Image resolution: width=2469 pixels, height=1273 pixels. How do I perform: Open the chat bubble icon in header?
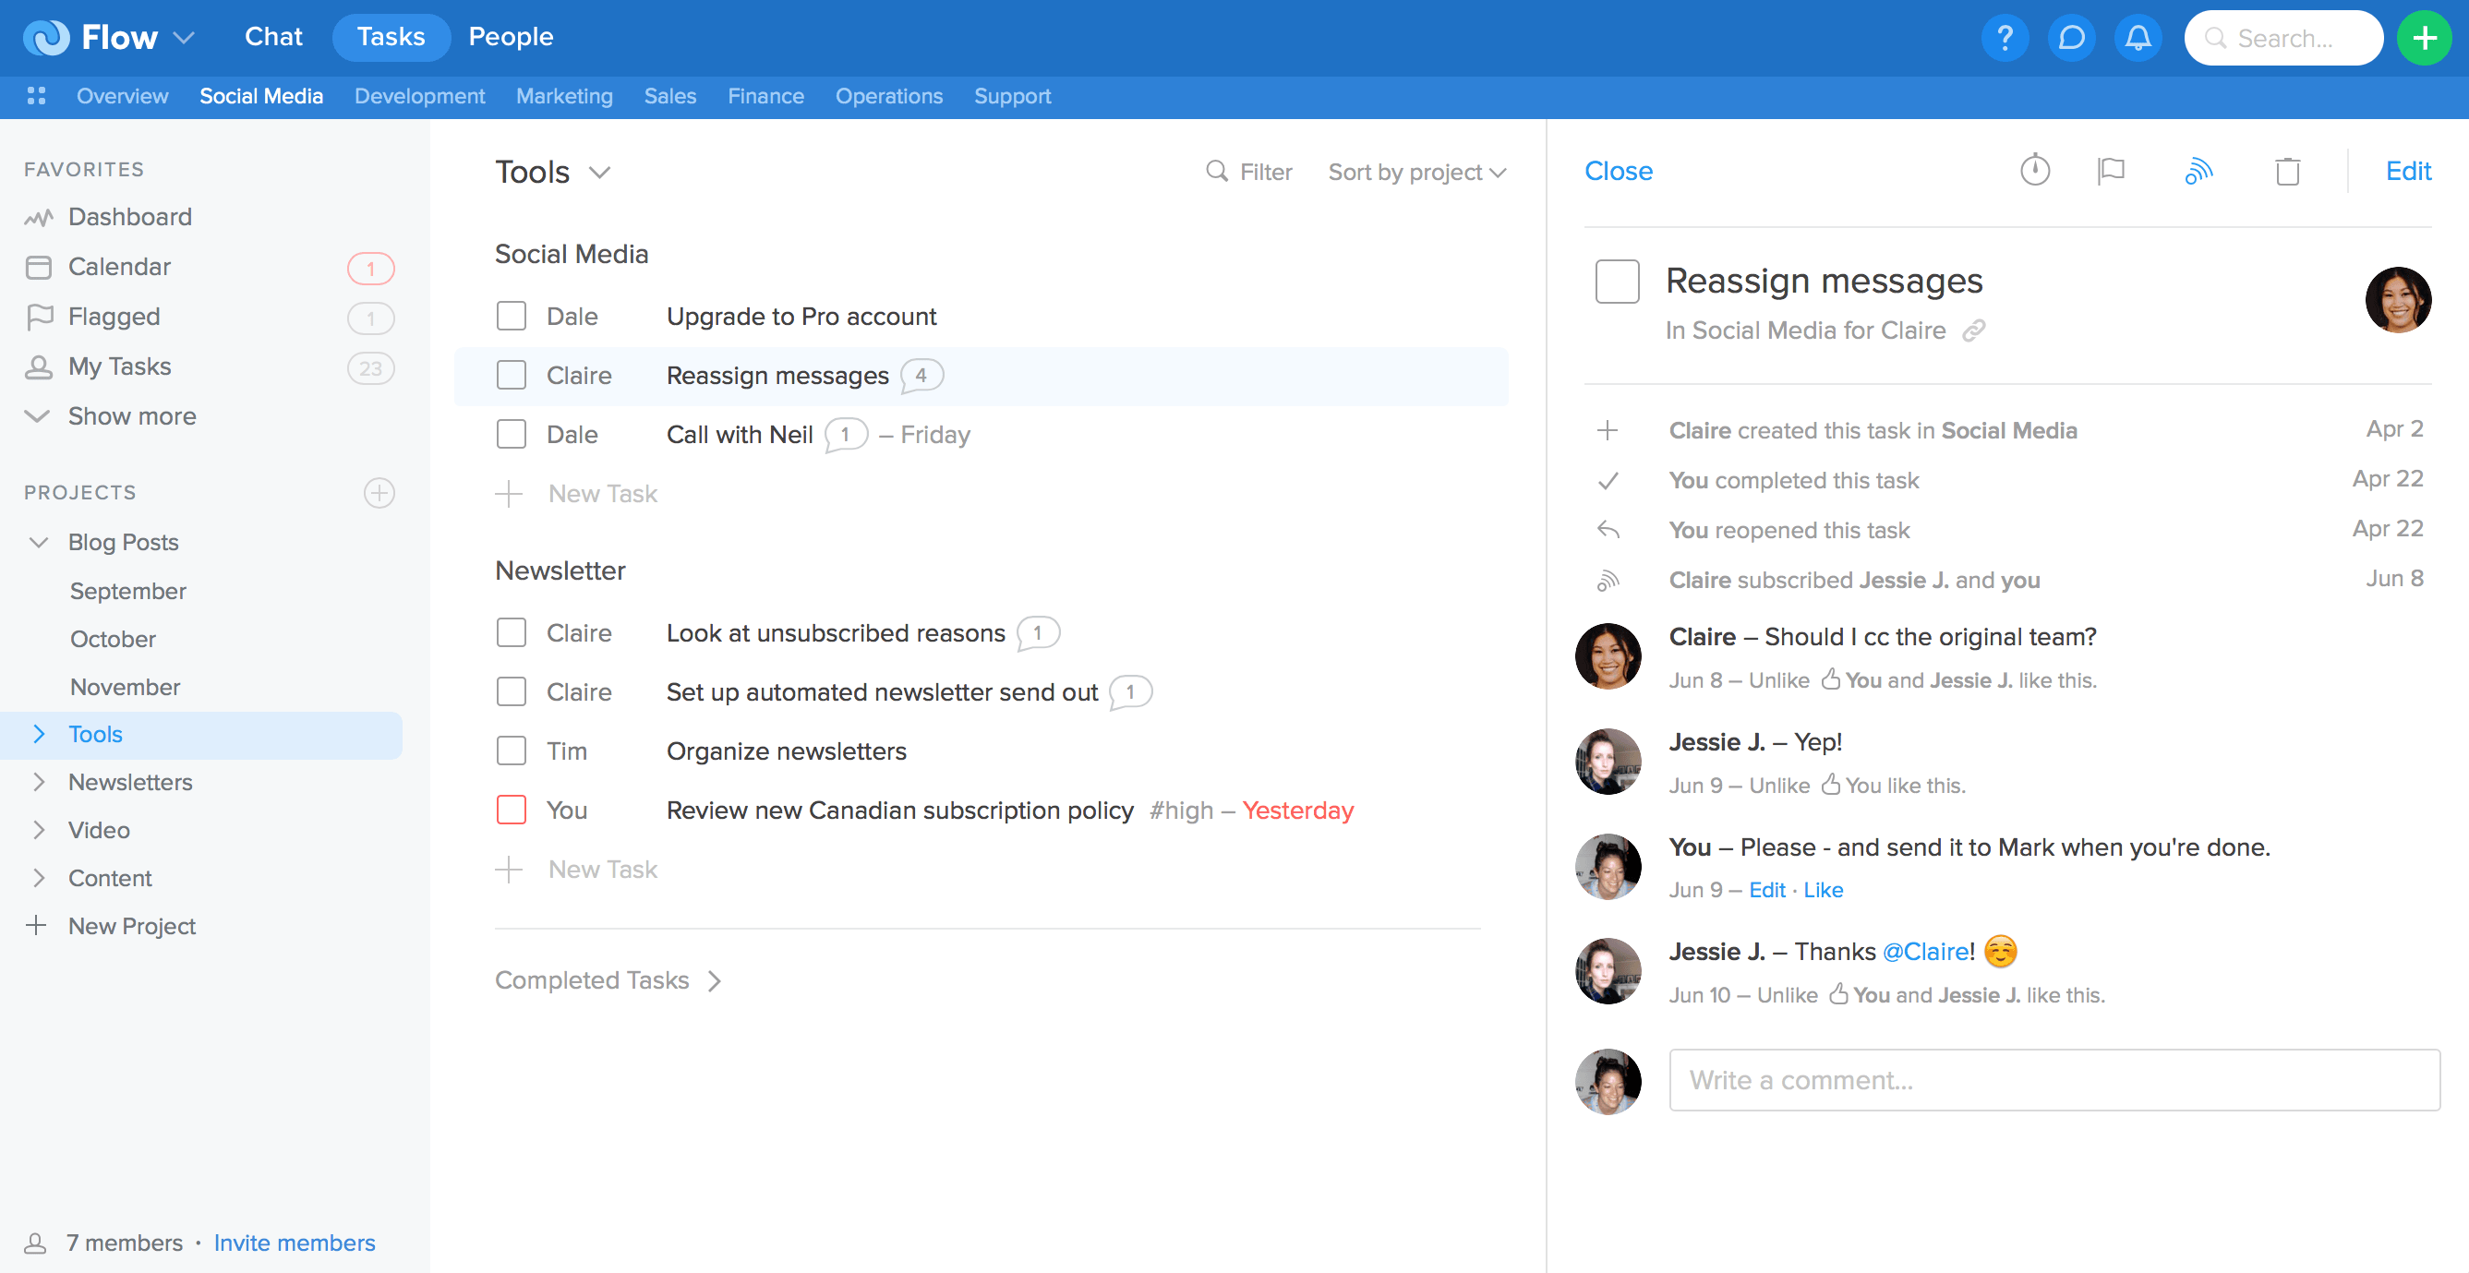(2071, 39)
